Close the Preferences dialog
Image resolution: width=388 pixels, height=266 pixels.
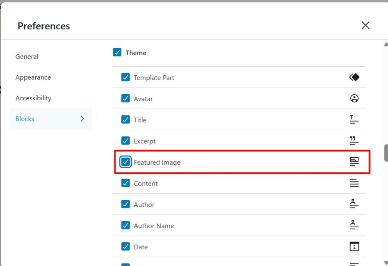pos(365,25)
